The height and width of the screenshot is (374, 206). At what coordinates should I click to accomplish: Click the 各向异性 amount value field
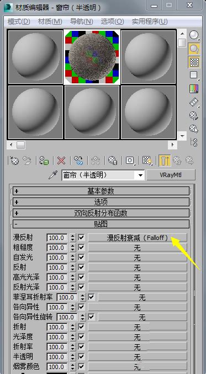(x=57, y=307)
